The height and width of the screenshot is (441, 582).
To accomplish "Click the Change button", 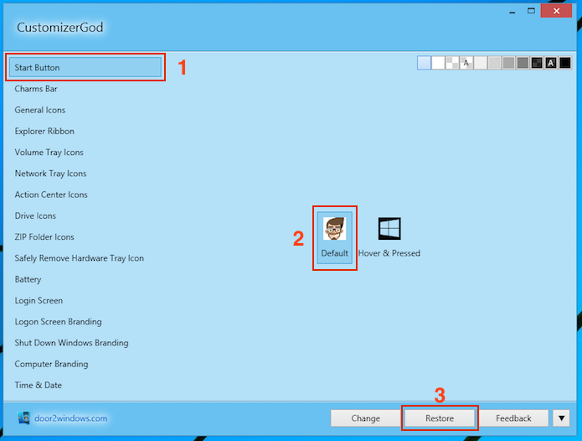I will [366, 418].
